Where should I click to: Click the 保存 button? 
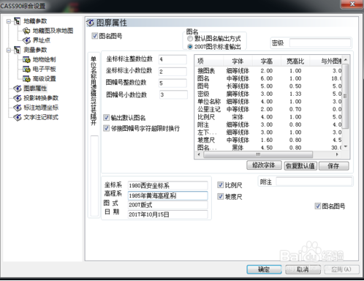334,166
